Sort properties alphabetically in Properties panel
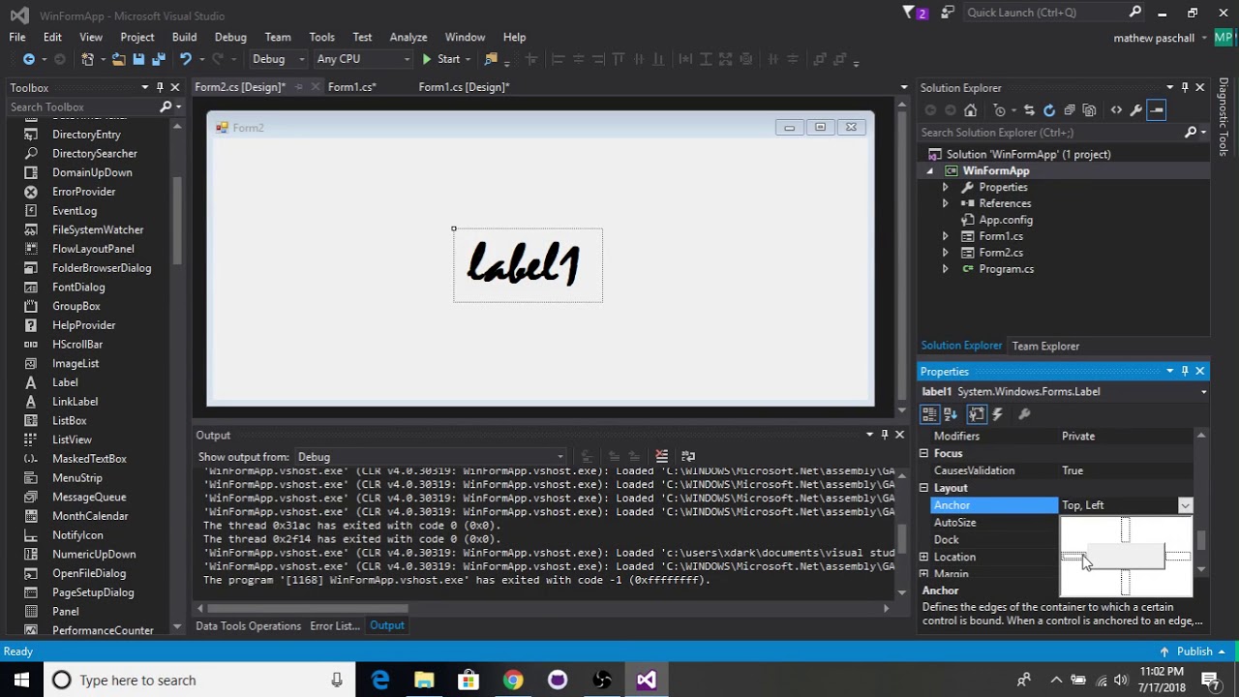Screen dimensions: 1239x697 [x=951, y=414]
